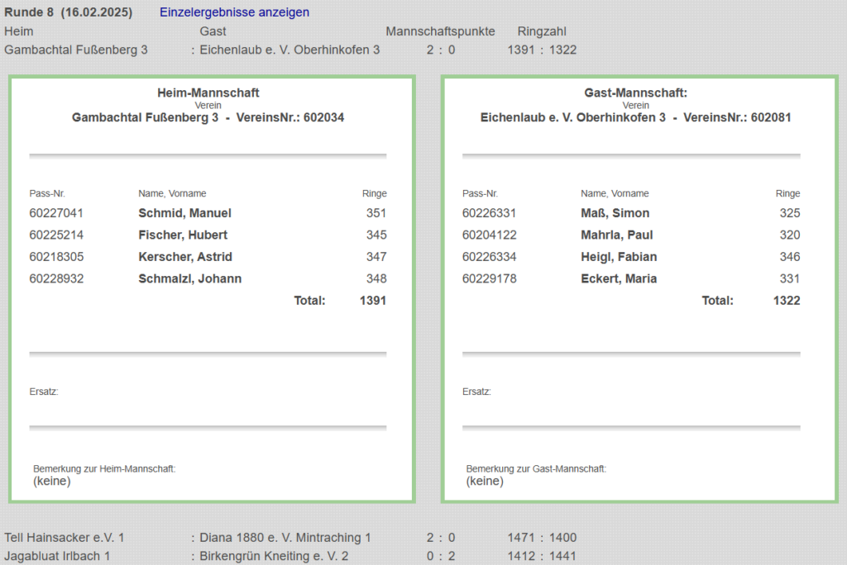Click on Heigl, Fabian entry
This screenshot has height=565, width=847.
coord(619,257)
